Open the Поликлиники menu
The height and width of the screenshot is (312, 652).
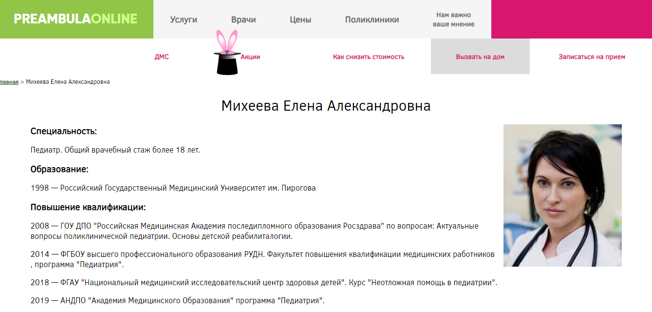tap(372, 19)
